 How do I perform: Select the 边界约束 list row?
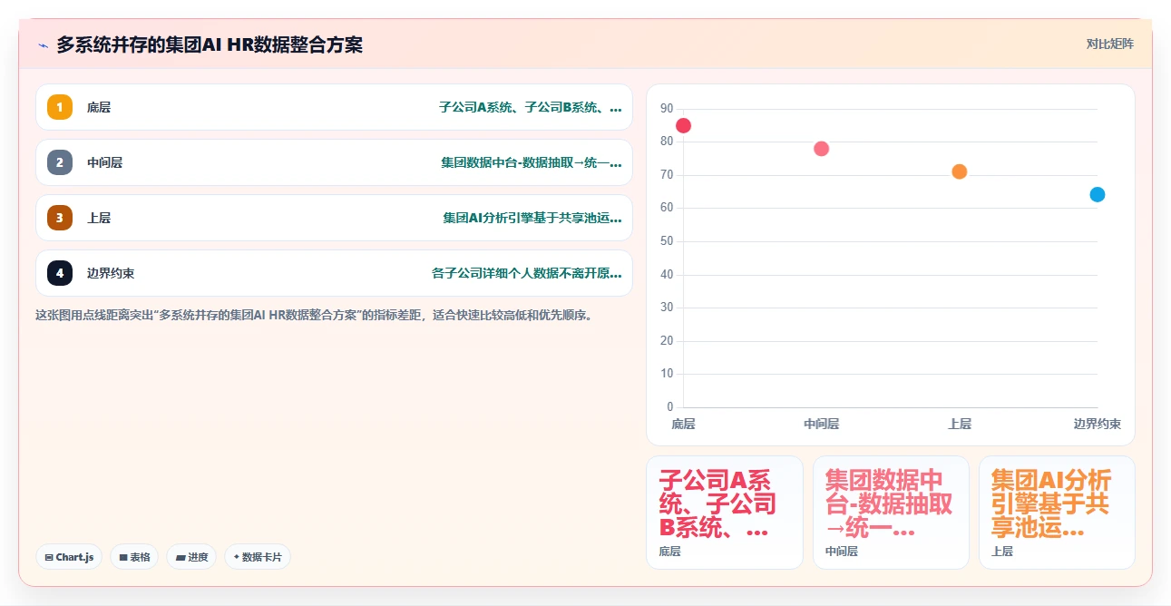coord(334,273)
